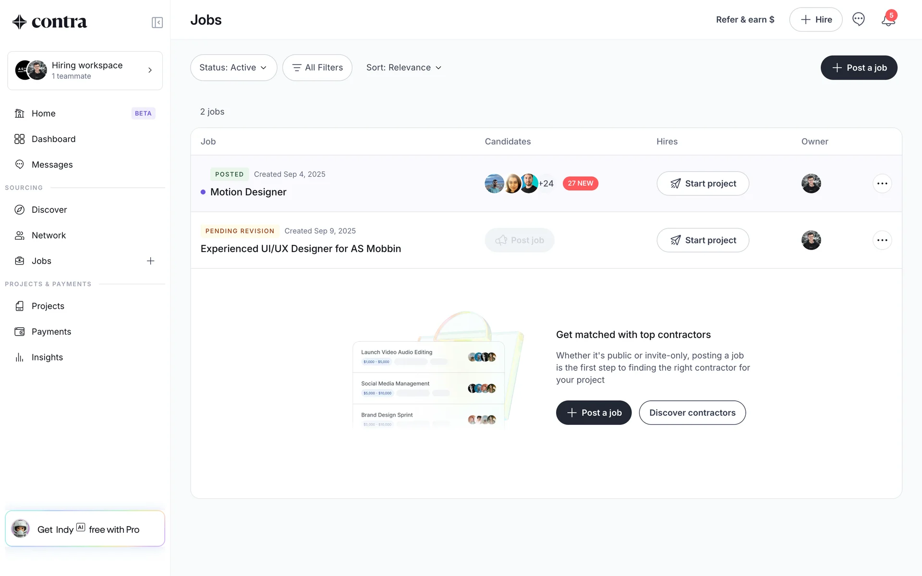The image size is (922, 576).
Task: Open Get Indy free with Pro banner
Action: click(x=85, y=529)
